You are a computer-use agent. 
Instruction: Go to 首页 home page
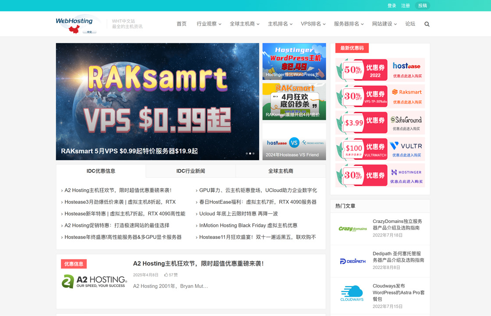(x=181, y=24)
